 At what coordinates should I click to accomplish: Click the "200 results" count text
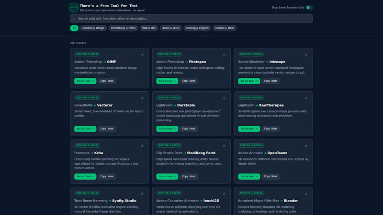click(78, 43)
